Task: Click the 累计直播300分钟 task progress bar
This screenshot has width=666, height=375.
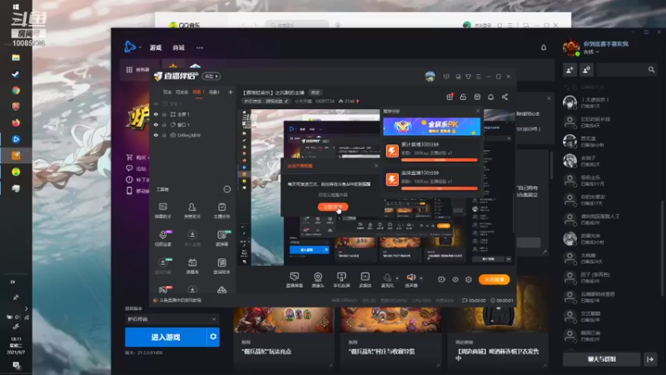Action: [x=440, y=160]
